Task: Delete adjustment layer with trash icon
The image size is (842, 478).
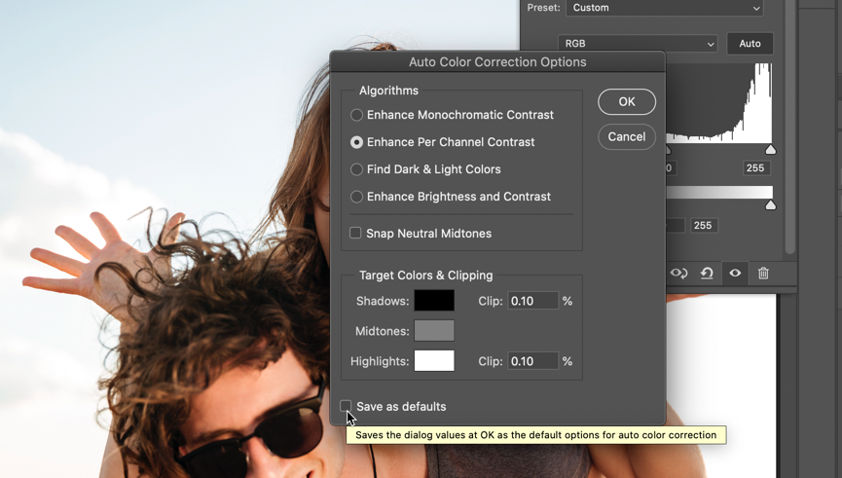Action: click(x=763, y=274)
